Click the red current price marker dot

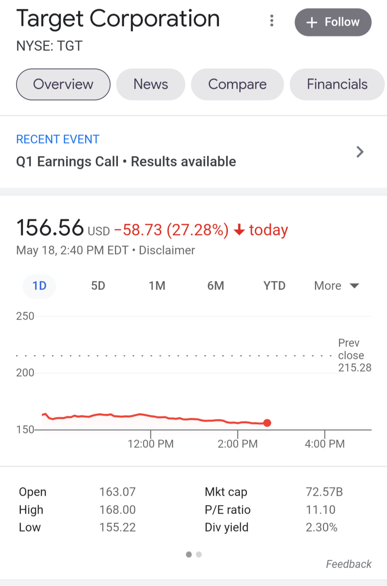267,423
